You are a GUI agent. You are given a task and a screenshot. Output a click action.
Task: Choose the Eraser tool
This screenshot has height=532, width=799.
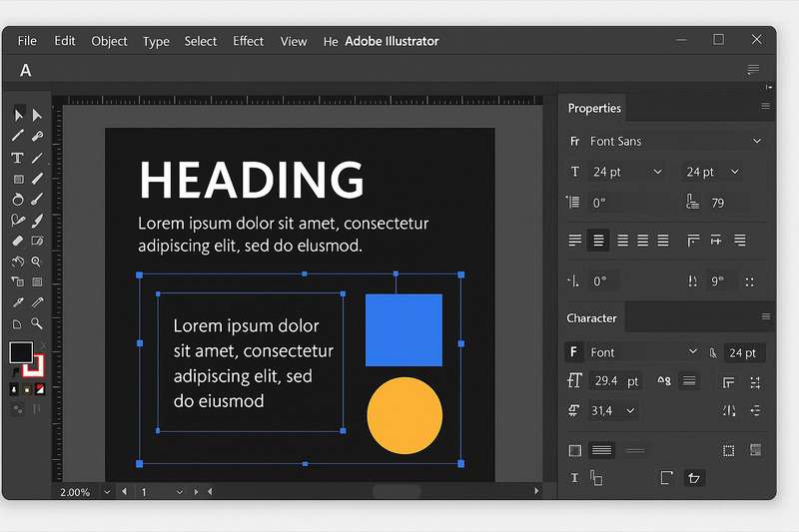pos(17,241)
